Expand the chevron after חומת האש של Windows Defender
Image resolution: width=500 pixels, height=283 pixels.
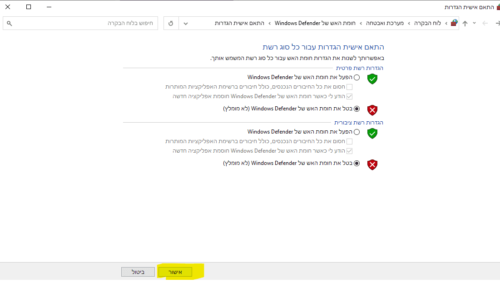coord(269,23)
